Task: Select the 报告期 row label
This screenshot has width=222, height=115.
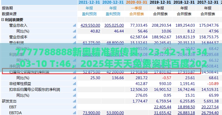Action: pyautogui.click(x=7, y=8)
